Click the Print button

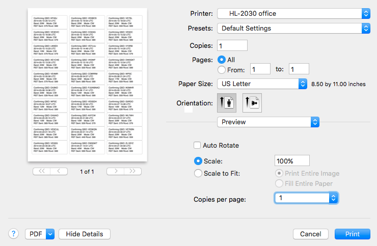pyautogui.click(x=352, y=234)
